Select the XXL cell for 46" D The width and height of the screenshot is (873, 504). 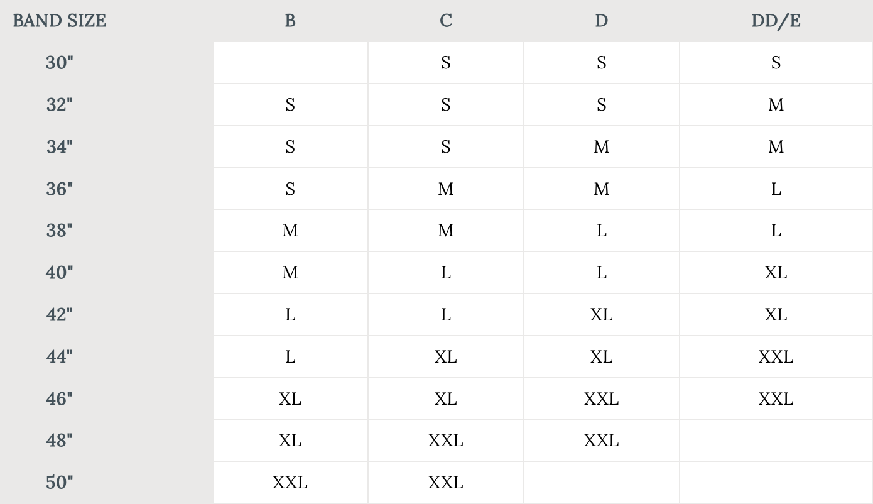pos(602,399)
